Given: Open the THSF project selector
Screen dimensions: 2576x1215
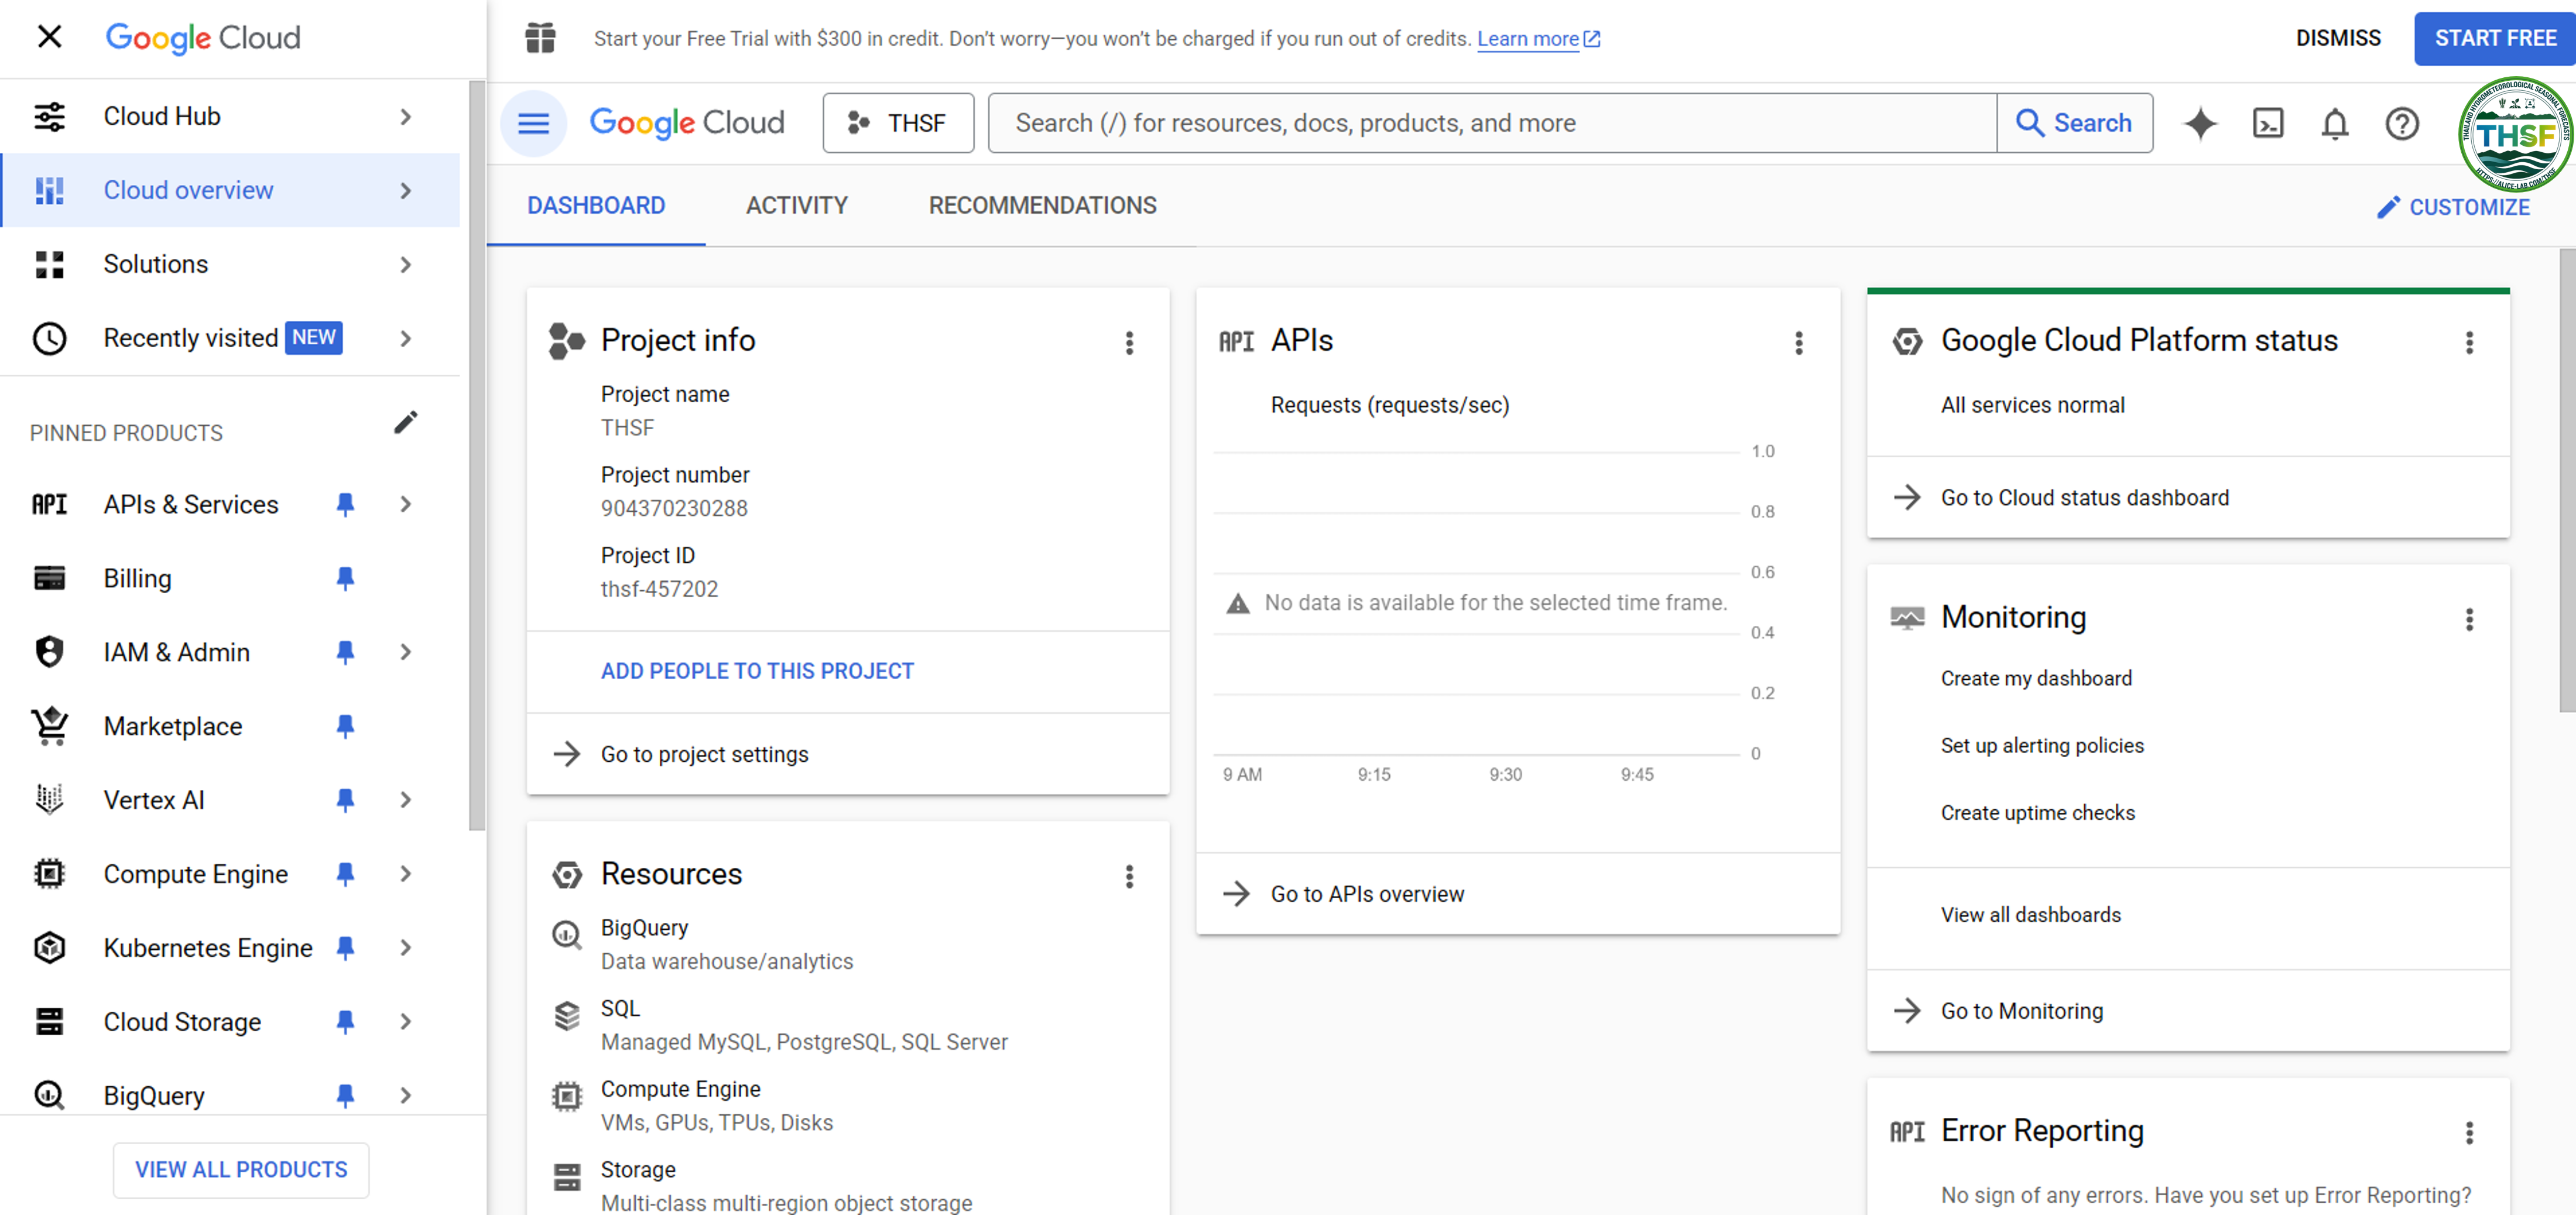Looking at the screenshot, I should pyautogui.click(x=897, y=123).
